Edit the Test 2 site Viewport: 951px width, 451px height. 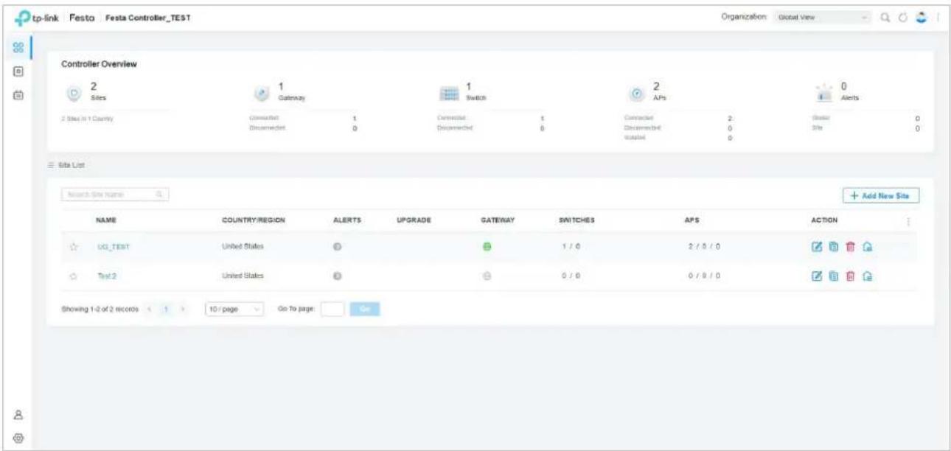(817, 276)
